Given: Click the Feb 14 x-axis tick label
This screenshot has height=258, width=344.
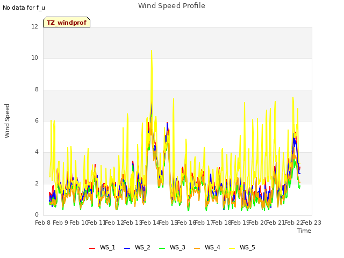Looking at the screenshot, I should (x=150, y=223).
